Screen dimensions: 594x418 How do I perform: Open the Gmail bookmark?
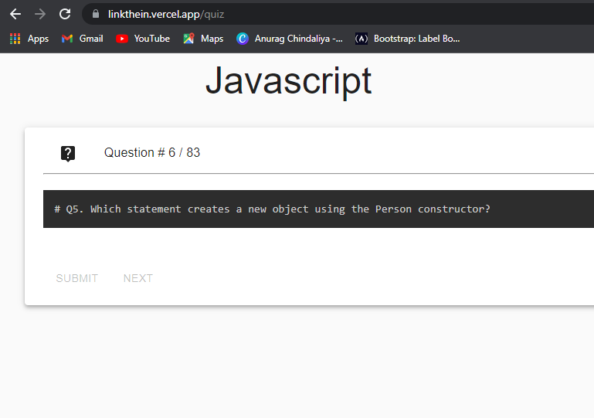91,39
